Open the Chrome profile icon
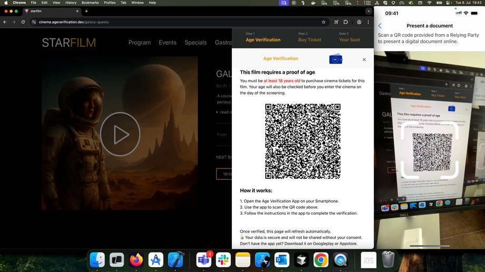This screenshot has width=485, height=272. pyautogui.click(x=359, y=22)
